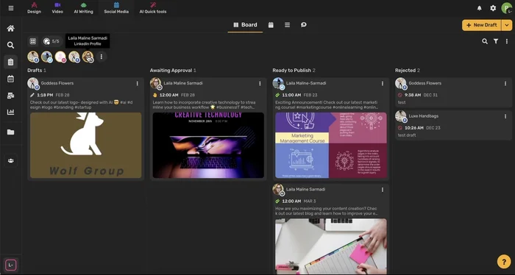The height and width of the screenshot is (275, 515).
Task: Open the sidebar search icon
Action: 10,45
